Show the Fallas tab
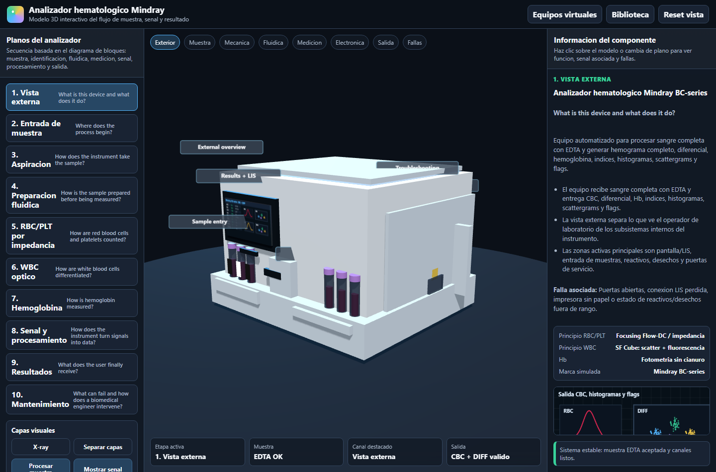The width and height of the screenshot is (716, 472). 415,43
